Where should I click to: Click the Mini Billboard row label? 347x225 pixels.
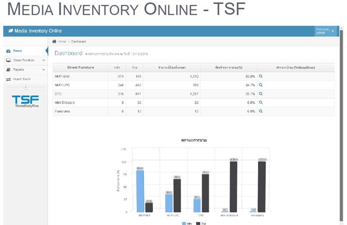point(65,103)
